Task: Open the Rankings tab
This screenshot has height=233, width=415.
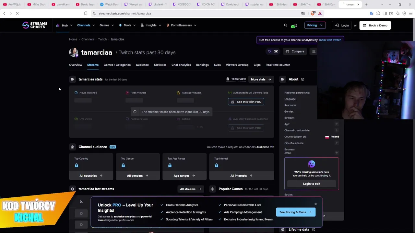Action: [x=202, y=65]
